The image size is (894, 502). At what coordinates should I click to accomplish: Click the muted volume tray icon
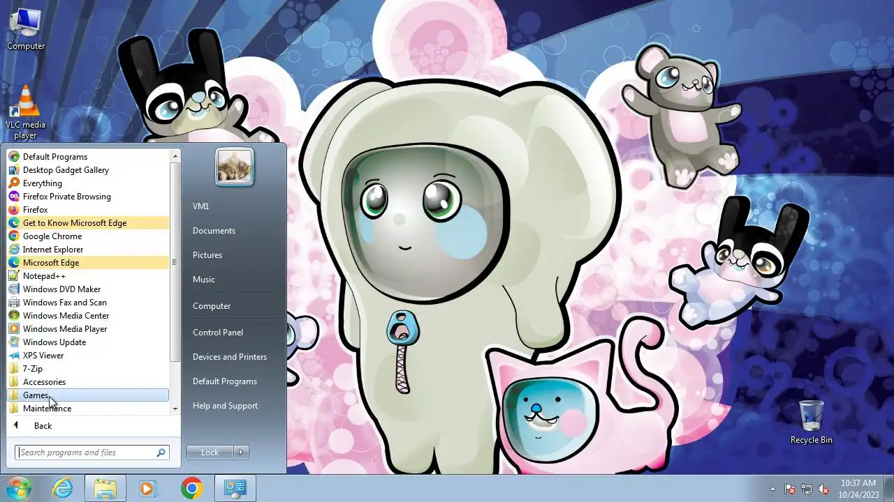(823, 489)
